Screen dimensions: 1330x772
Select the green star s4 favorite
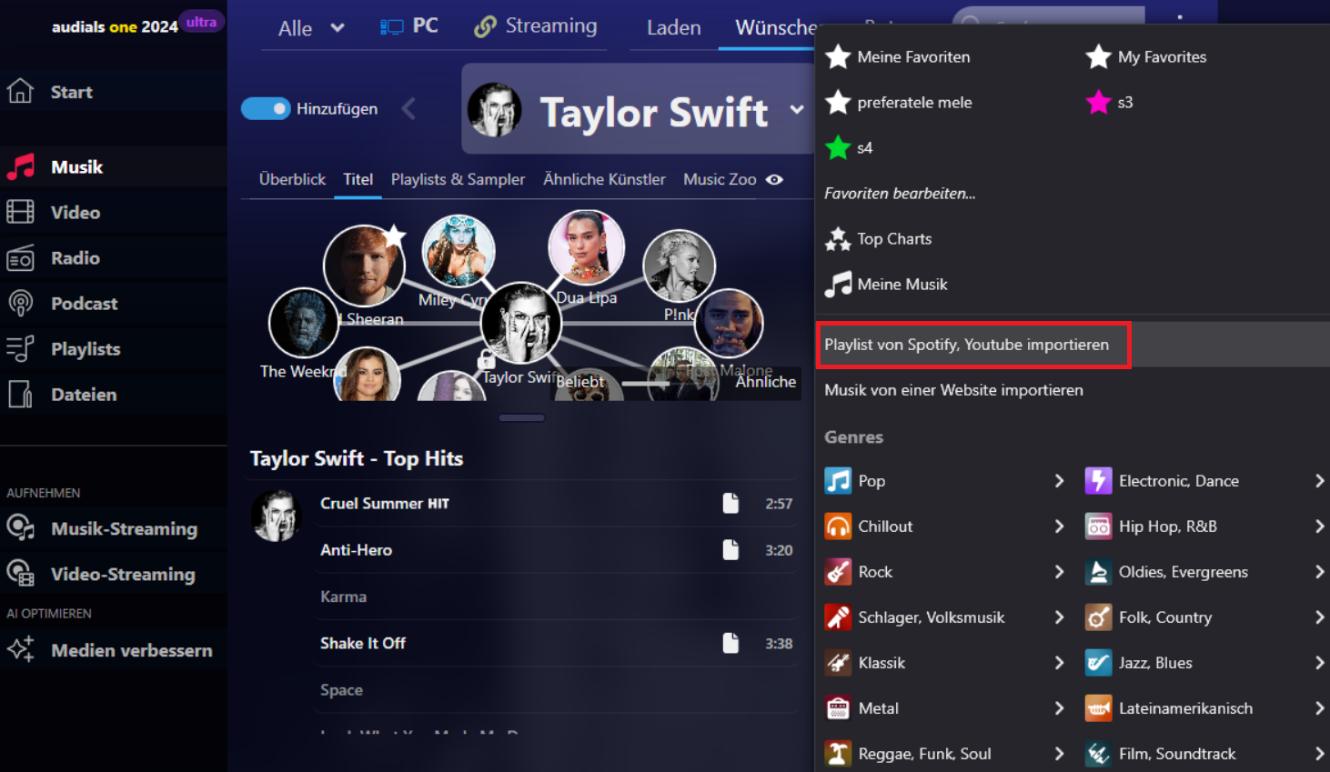coord(838,147)
